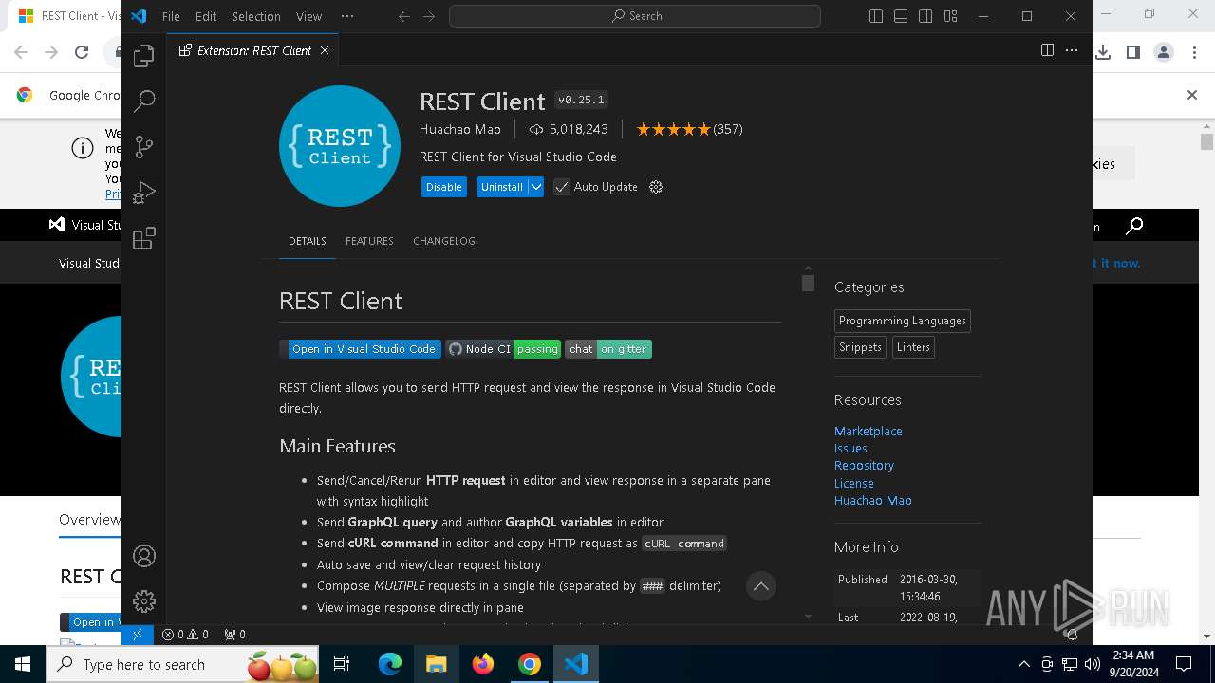Click the Open in Visual Studio Code badge
This screenshot has height=683, width=1215.
coord(361,349)
